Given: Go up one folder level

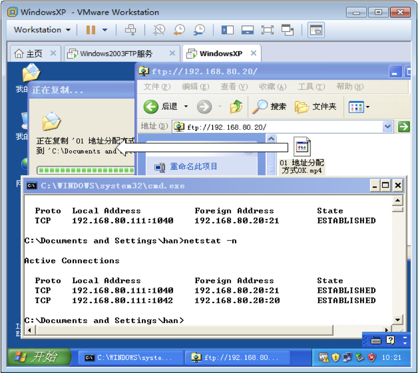Looking at the screenshot, I should coord(236,107).
